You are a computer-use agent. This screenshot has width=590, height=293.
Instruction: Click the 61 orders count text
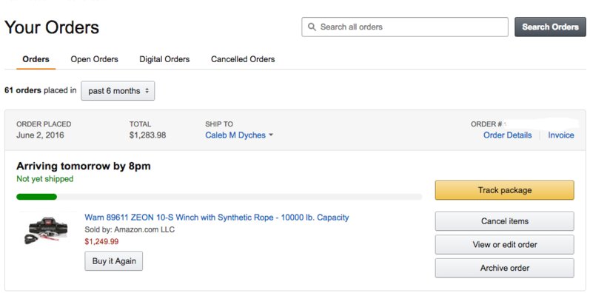(x=22, y=91)
